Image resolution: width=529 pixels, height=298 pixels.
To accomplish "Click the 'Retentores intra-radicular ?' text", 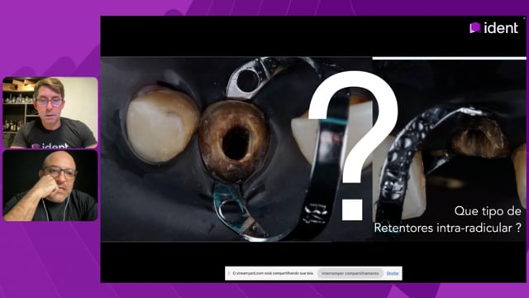I will tap(448, 228).
